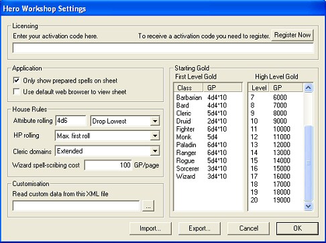Click the GP header in High Level Gold

[286, 88]
